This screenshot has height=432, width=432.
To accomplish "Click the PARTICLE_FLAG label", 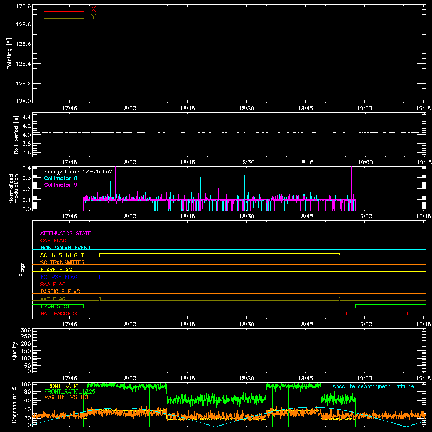I will 60,291.
